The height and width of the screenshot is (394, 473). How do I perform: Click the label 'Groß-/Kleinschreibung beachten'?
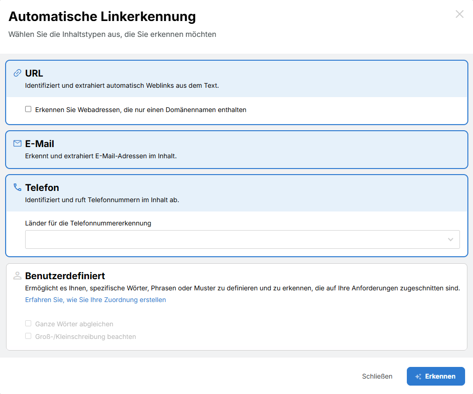pyautogui.click(x=85, y=337)
